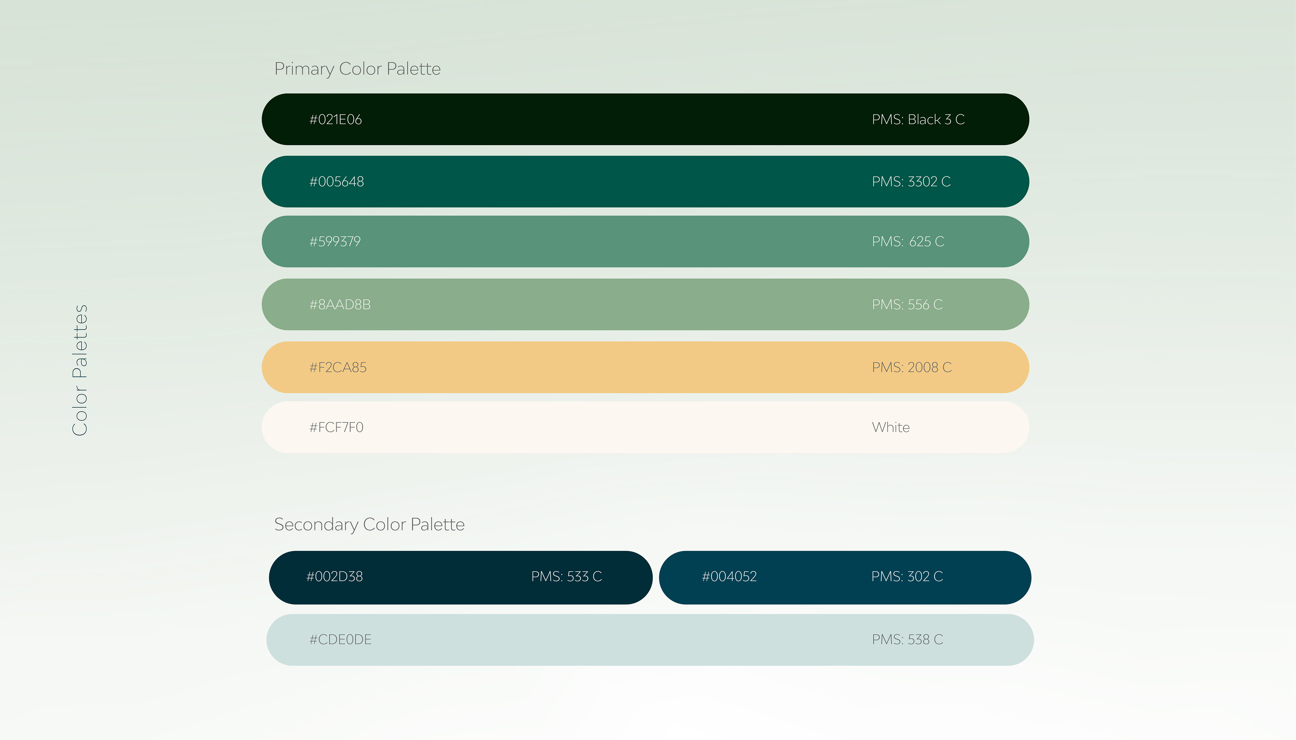
Task: Click the PMS: 302 C label
Action: click(907, 576)
